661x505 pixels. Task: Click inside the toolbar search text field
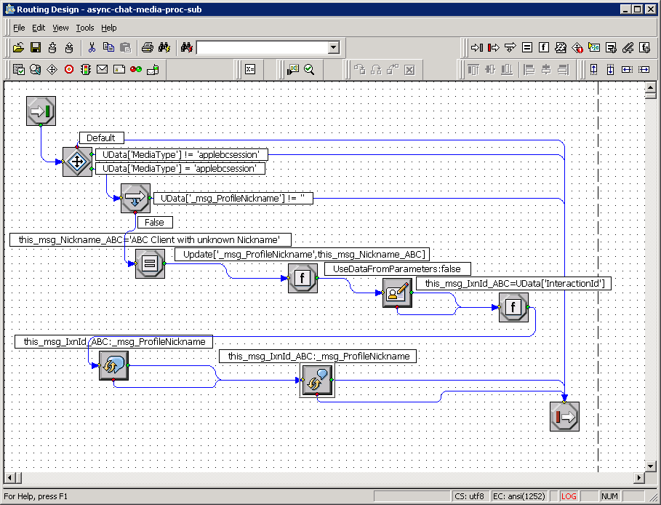(260, 48)
